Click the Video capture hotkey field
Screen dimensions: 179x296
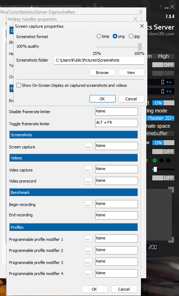tap(117, 169)
